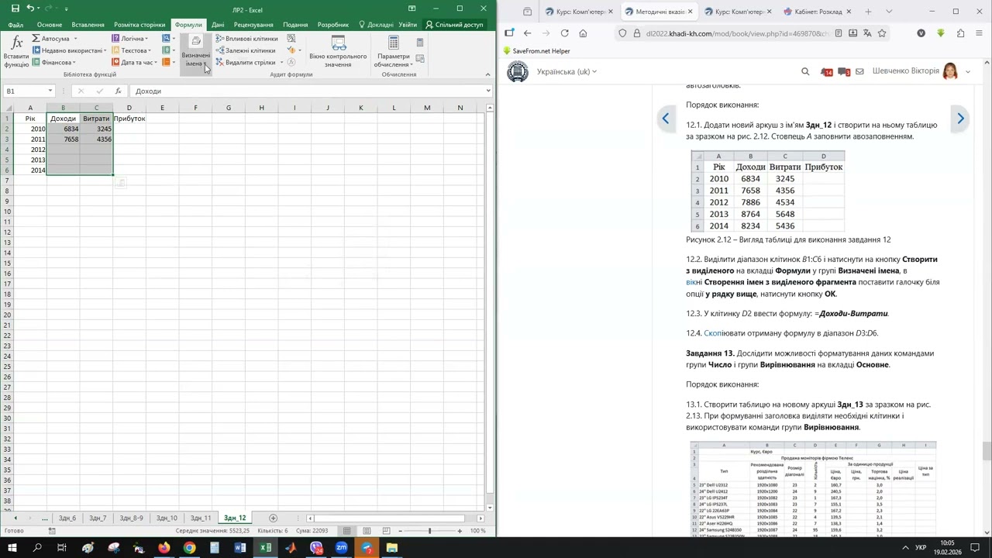Open Word from the Windows taskbar
This screenshot has height=558, width=992.
[239, 548]
